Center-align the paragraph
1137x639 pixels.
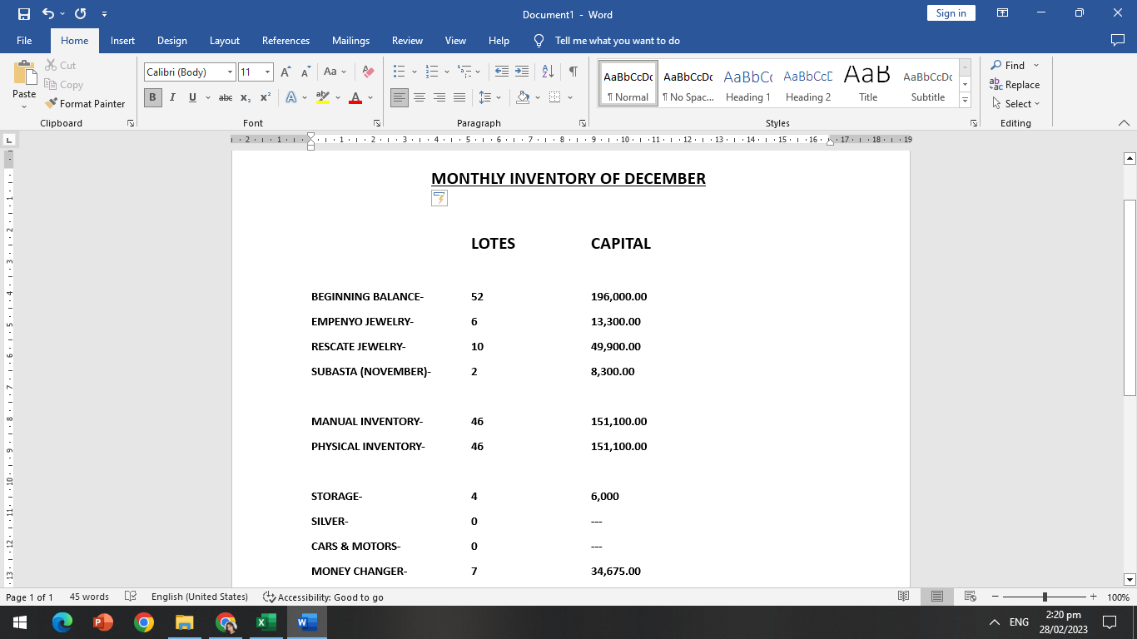[420, 97]
